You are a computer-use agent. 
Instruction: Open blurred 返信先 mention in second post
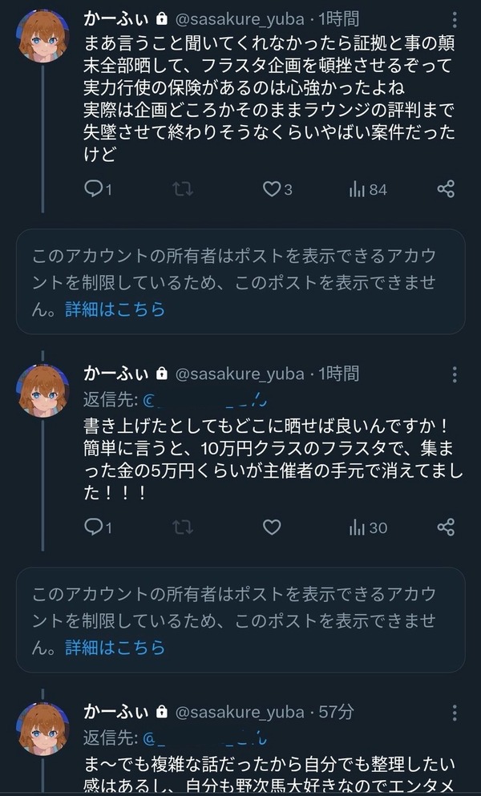(x=205, y=401)
